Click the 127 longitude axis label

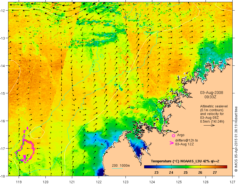click(232, 182)
